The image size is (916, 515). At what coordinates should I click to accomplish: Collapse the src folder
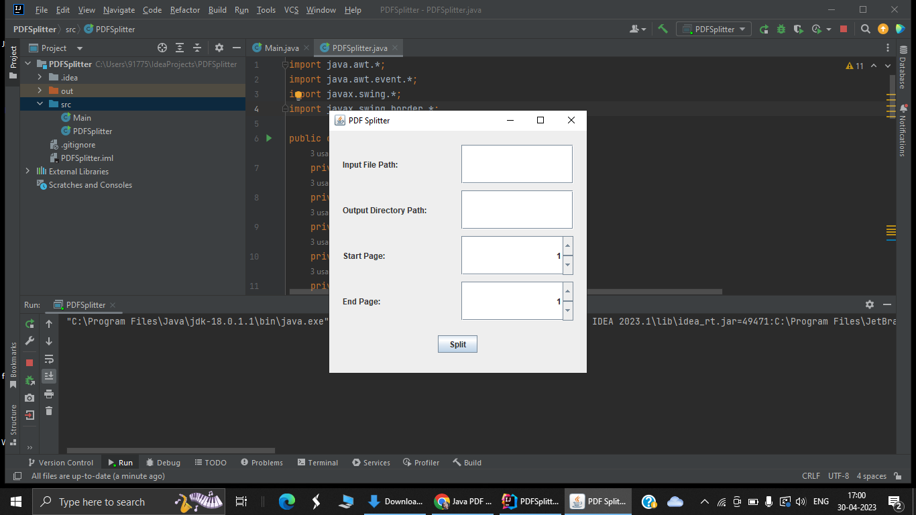[x=39, y=104]
